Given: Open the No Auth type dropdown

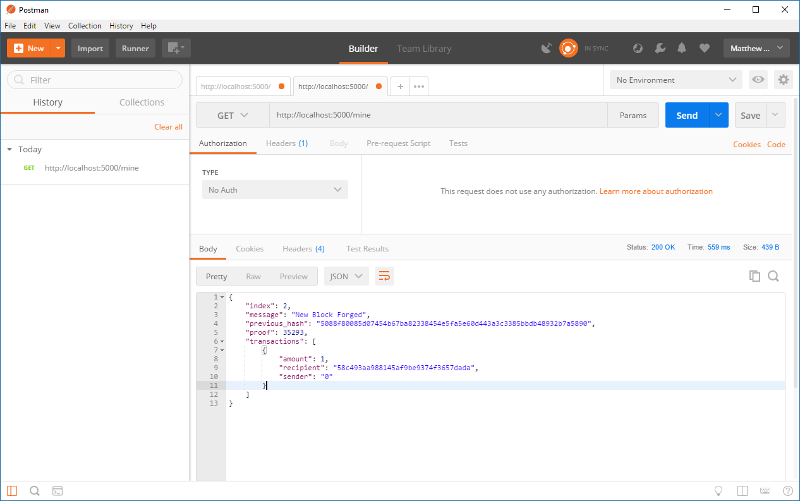Looking at the screenshot, I should click(x=275, y=190).
